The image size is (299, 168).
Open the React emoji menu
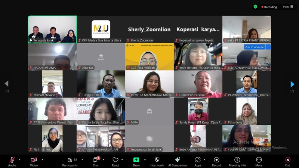pos(115,161)
